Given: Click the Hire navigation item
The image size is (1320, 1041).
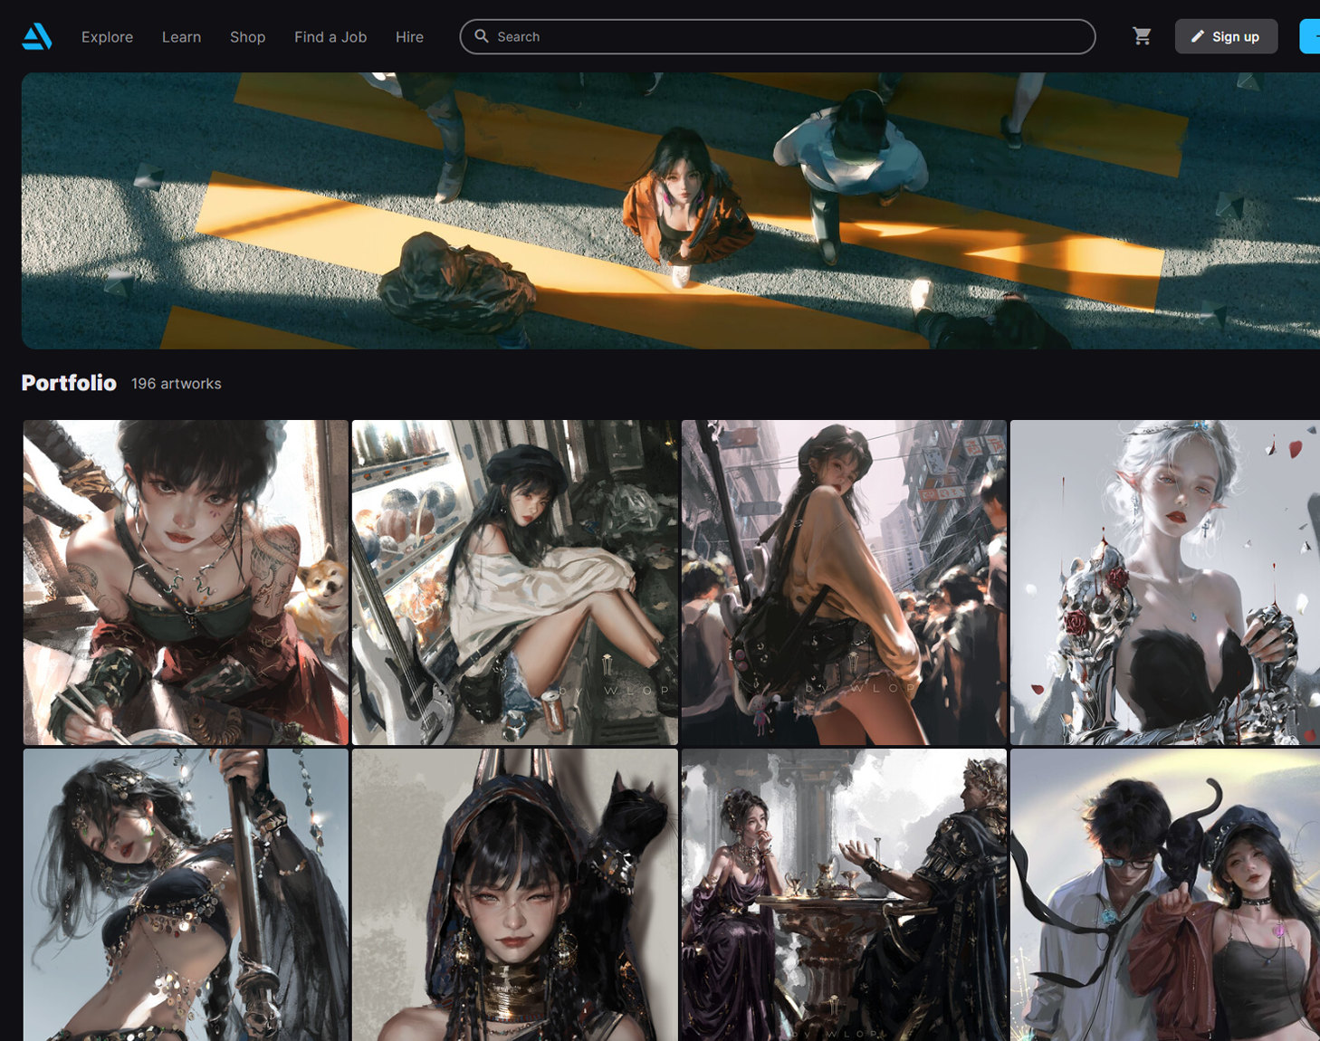Looking at the screenshot, I should [x=409, y=37].
